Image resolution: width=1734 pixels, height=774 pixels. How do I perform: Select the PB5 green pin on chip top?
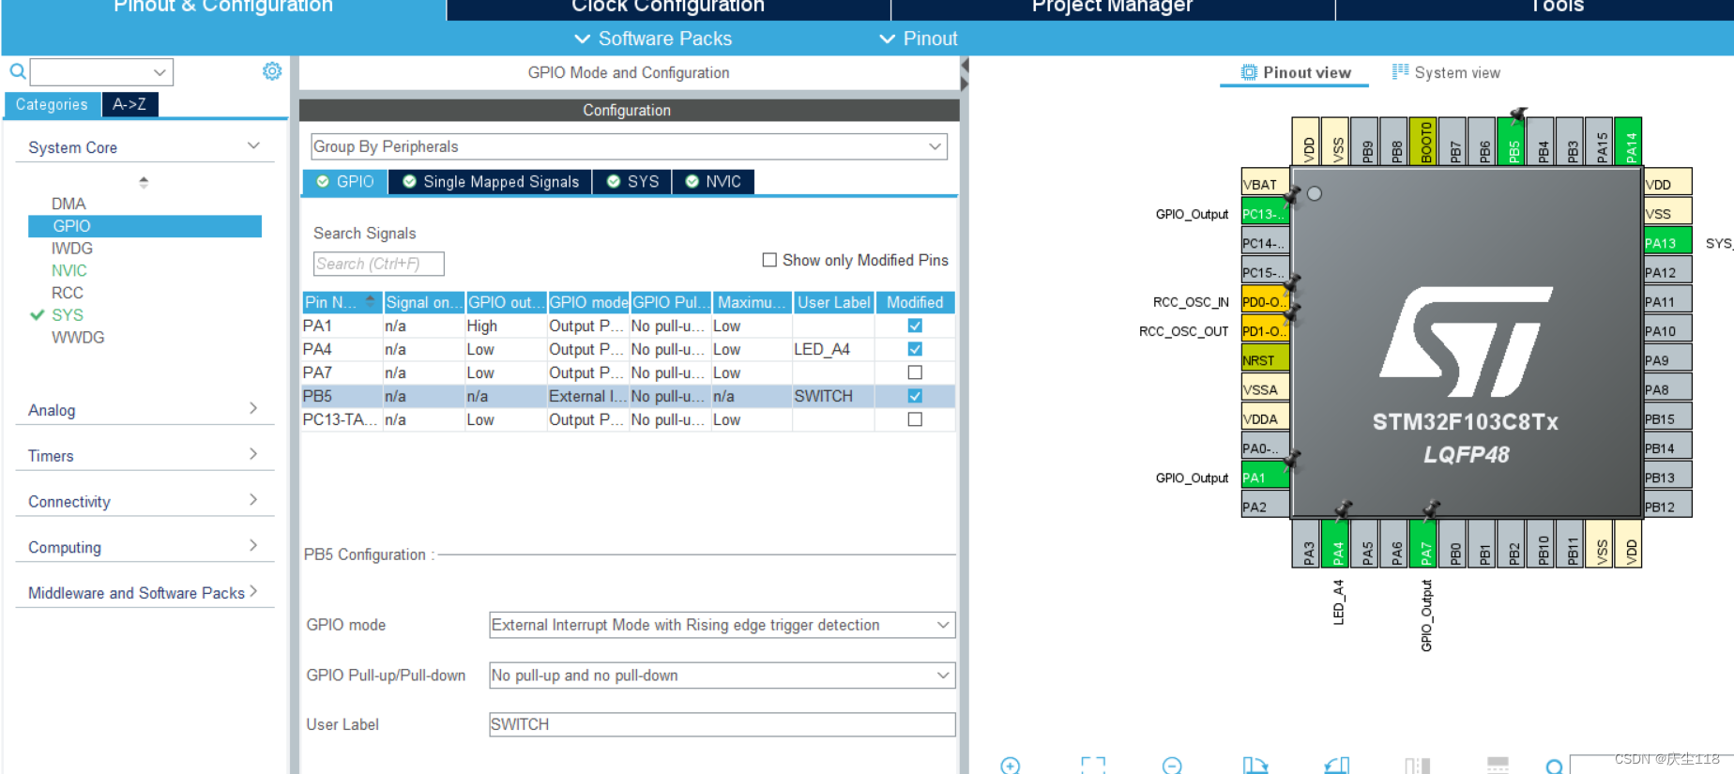point(1513,141)
